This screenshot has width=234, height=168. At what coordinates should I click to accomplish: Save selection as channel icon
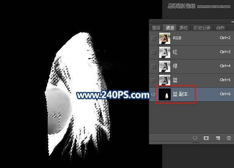(206, 138)
